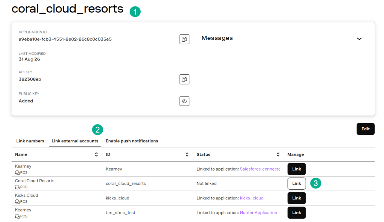Copy the Application ID value
This screenshot has width=384, height=222.
(184, 39)
